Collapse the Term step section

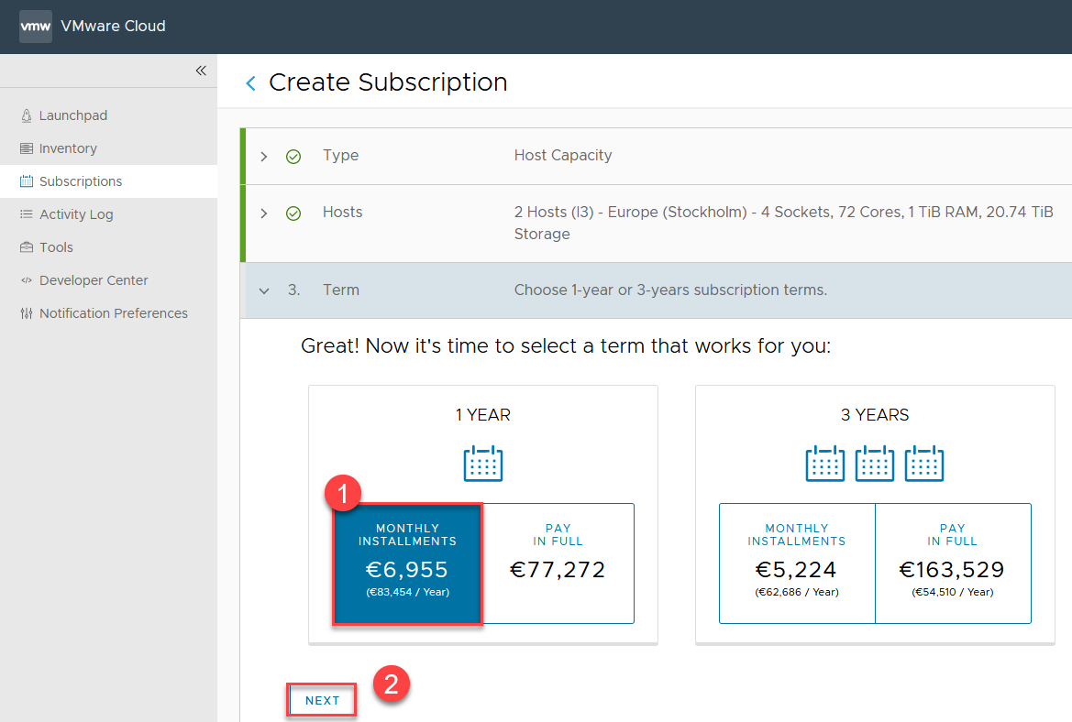click(264, 290)
